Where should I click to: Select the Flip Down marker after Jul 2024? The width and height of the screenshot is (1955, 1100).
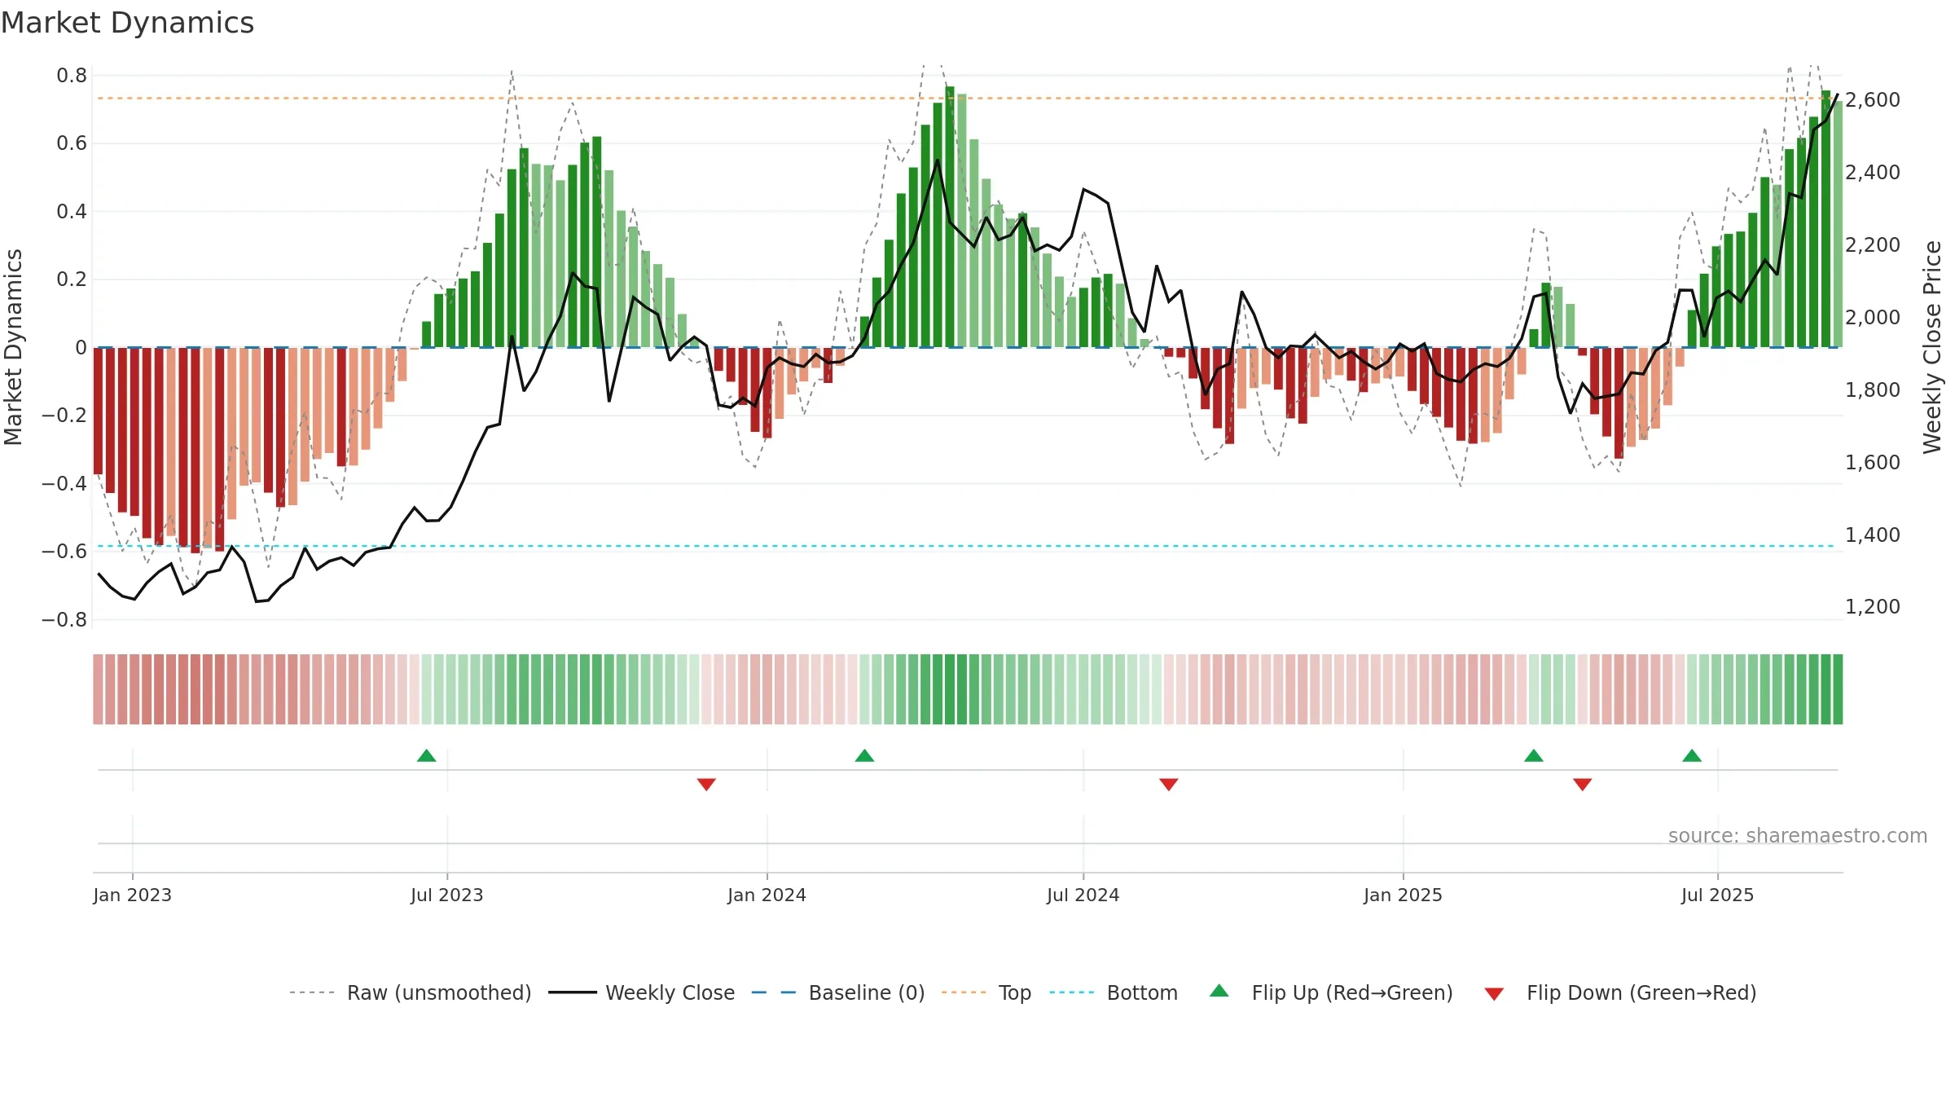tap(1168, 784)
